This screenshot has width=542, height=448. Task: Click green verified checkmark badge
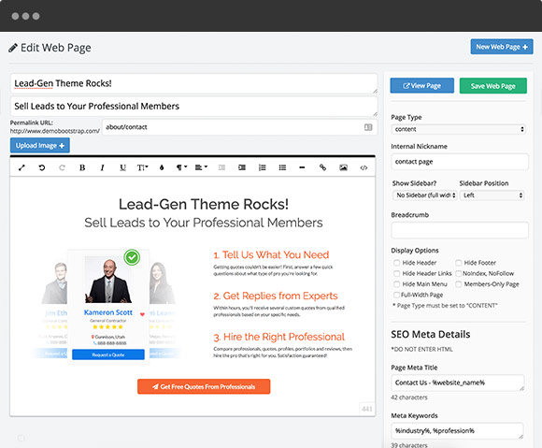[132, 257]
